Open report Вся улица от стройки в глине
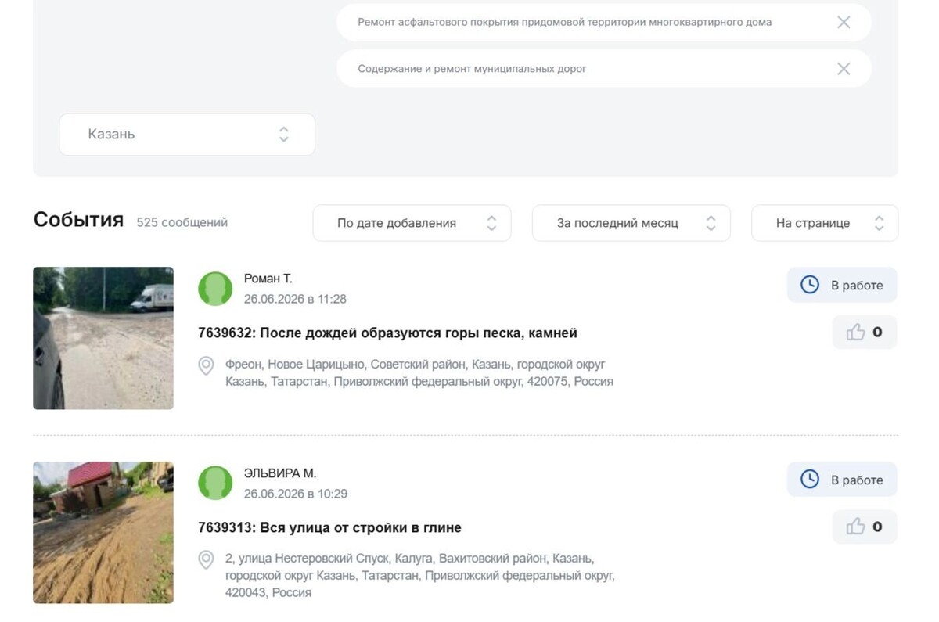This screenshot has height=622, width=939. click(x=329, y=528)
